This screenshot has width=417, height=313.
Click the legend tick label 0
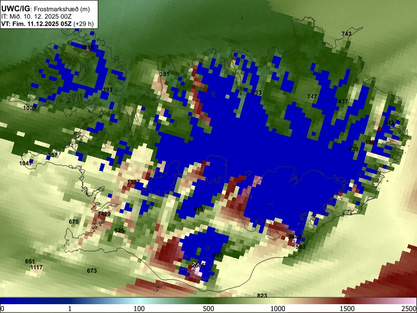2,309
